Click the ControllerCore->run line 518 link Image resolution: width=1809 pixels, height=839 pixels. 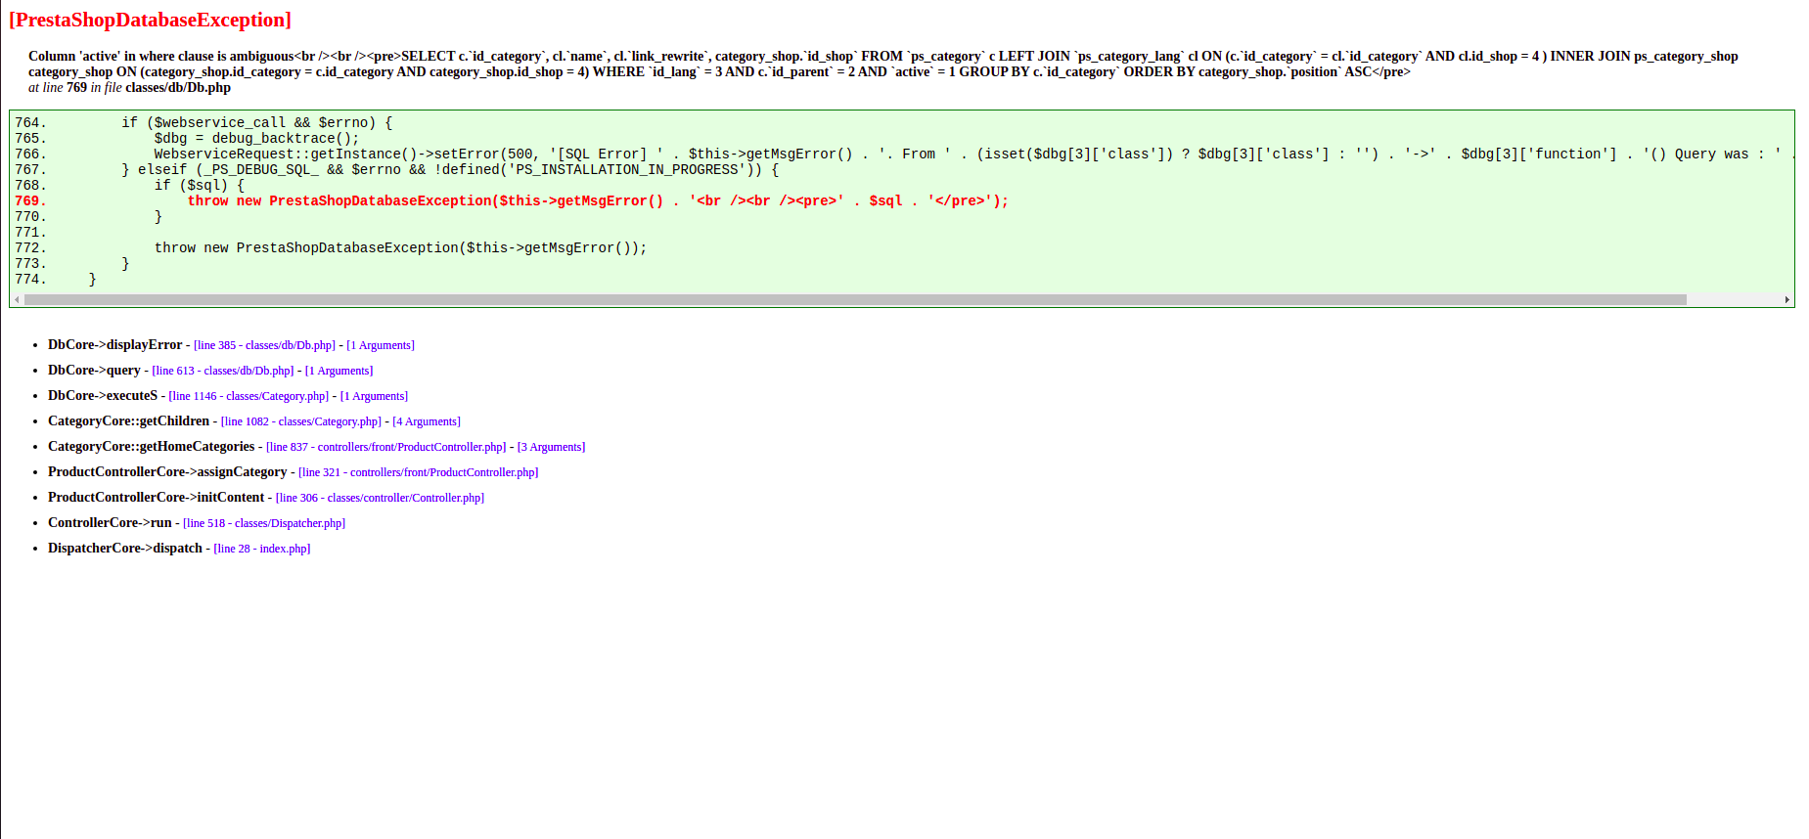click(264, 523)
